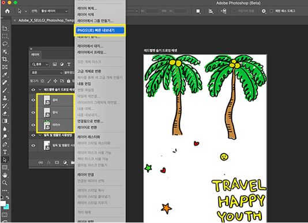Select the Zoom tool
Image resolution: width=308 pixels, height=223 pixels.
(x=5, y=183)
